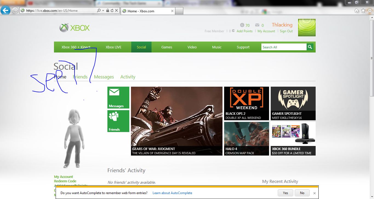
Task: Click the address bar search magnifier icon
Action: pyautogui.click(x=99, y=11)
